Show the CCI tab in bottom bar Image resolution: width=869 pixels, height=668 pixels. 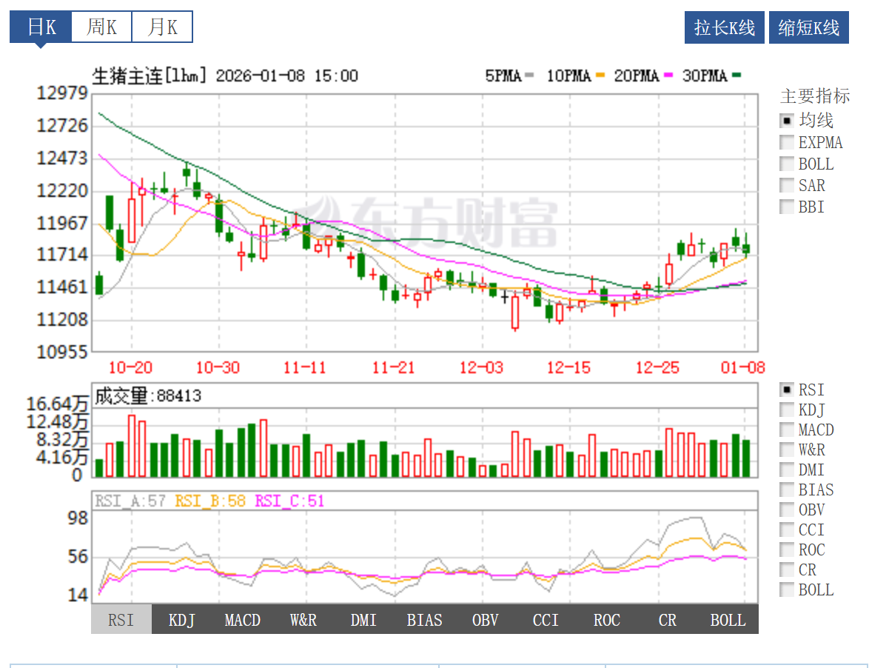(x=546, y=620)
